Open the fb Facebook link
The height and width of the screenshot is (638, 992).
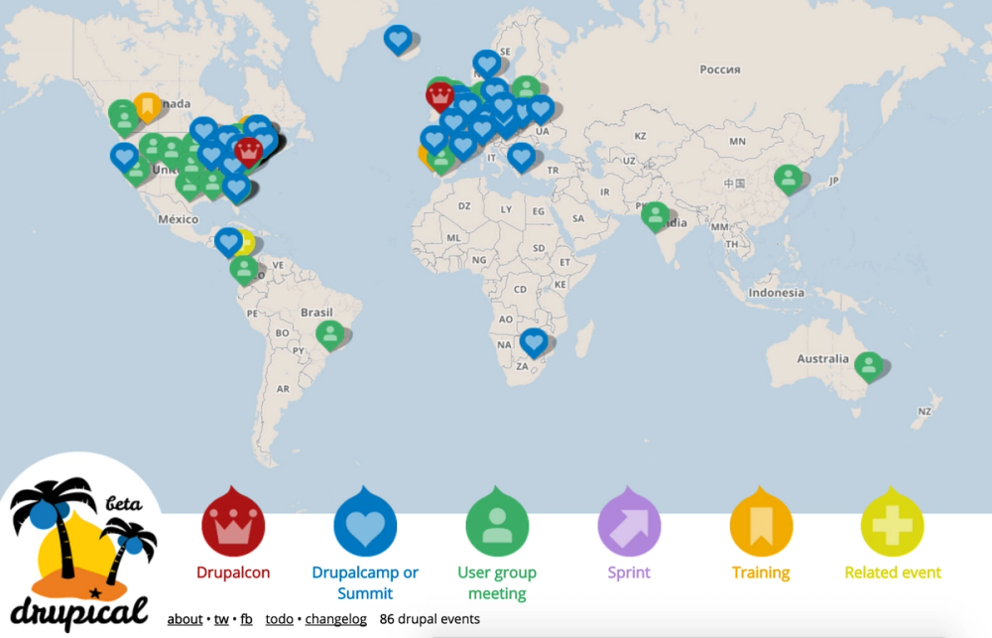click(x=246, y=619)
